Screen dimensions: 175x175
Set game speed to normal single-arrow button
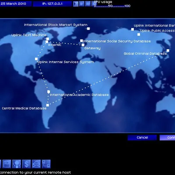click(76, 3)
